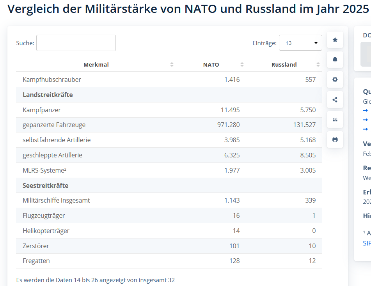Click into the Suche search field

[76, 43]
